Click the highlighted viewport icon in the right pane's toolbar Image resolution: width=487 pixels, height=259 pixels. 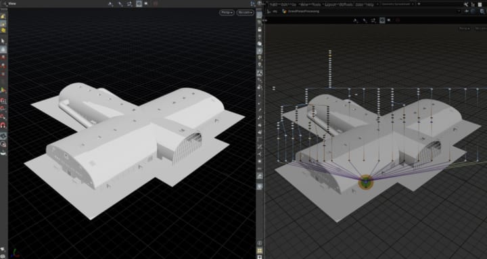(x=382, y=20)
